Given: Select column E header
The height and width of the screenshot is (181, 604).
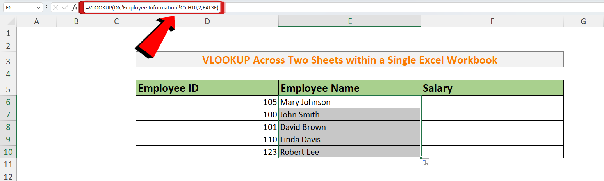Looking at the screenshot, I should [350, 21].
